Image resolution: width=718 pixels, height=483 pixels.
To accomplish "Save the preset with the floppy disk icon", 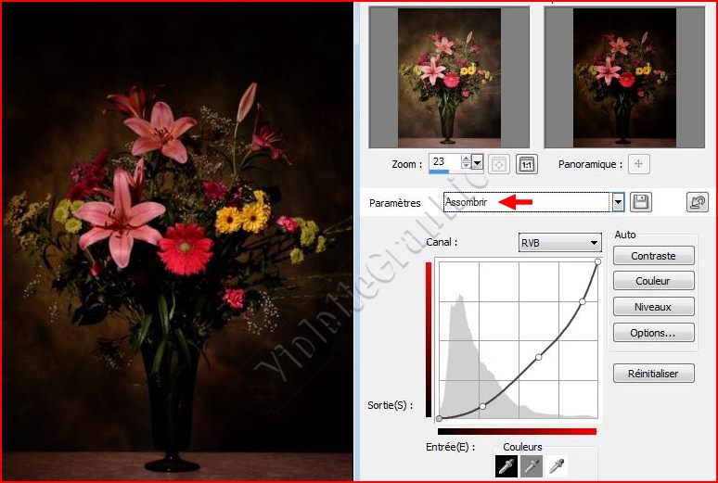I will point(640,202).
